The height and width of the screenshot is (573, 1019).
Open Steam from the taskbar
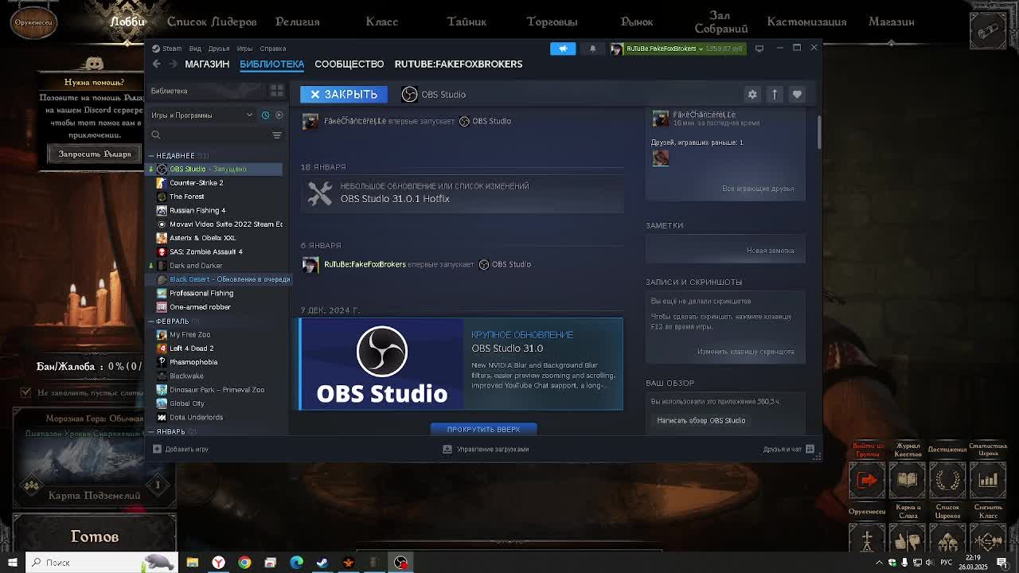[x=322, y=563]
